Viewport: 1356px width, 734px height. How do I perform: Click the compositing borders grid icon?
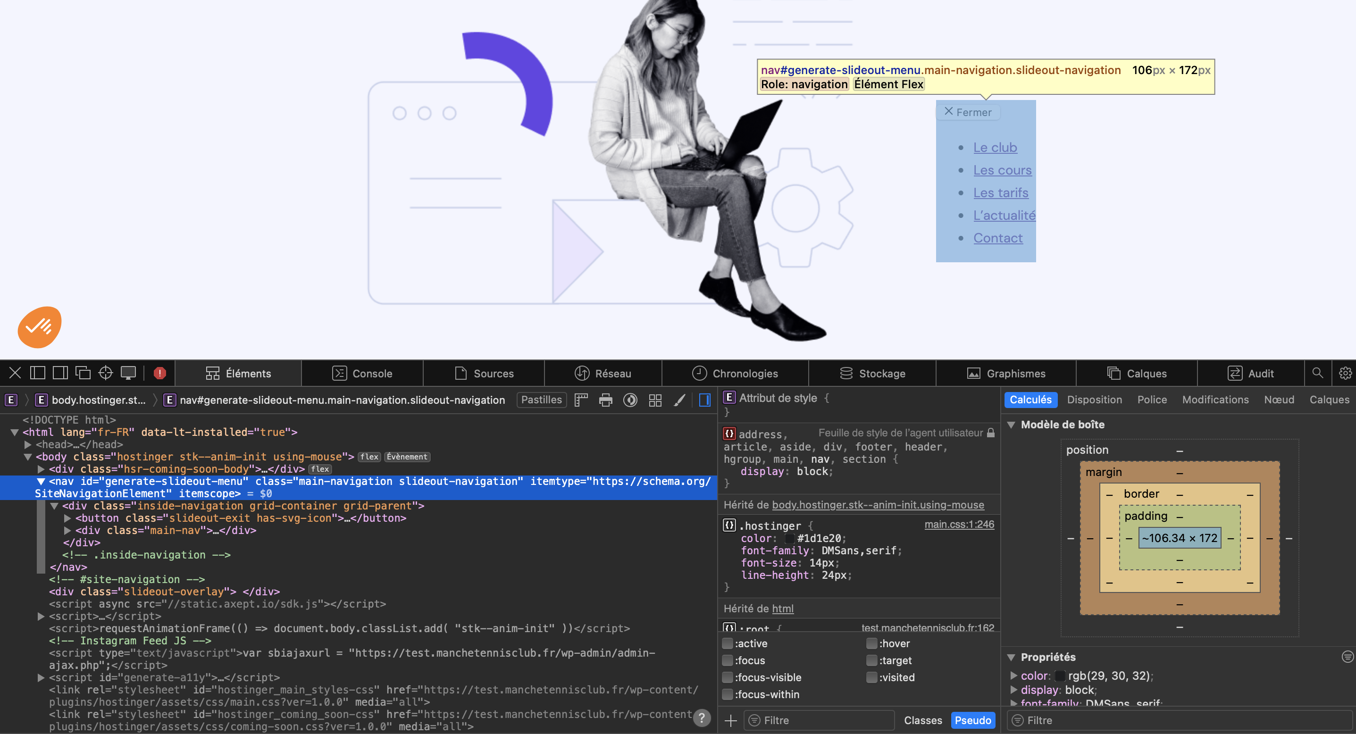655,400
